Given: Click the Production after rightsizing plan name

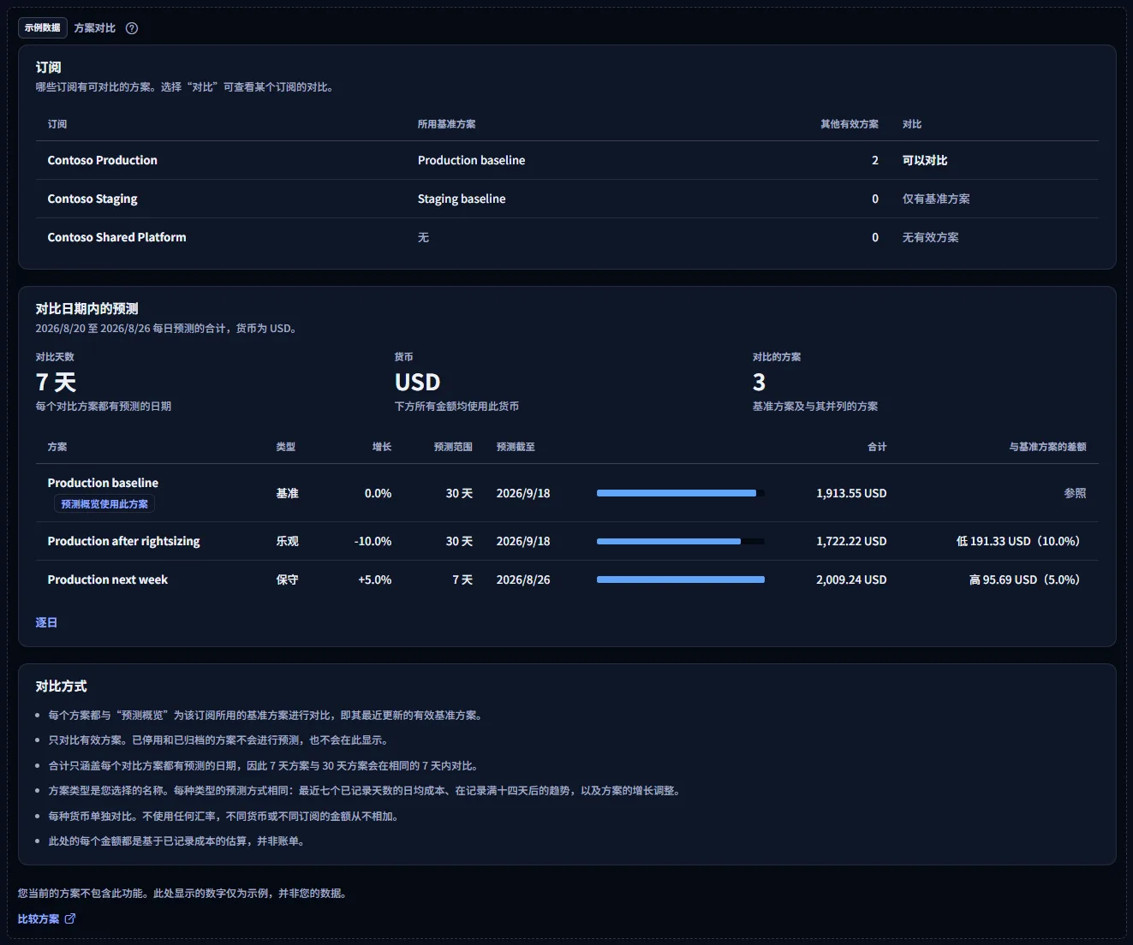Looking at the screenshot, I should point(124,541).
